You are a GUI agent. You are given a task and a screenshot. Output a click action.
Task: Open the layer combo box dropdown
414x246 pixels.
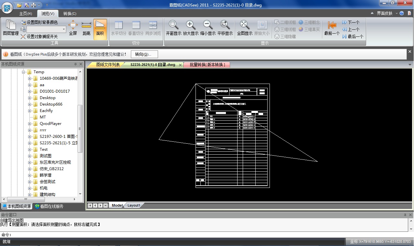pos(64,29)
